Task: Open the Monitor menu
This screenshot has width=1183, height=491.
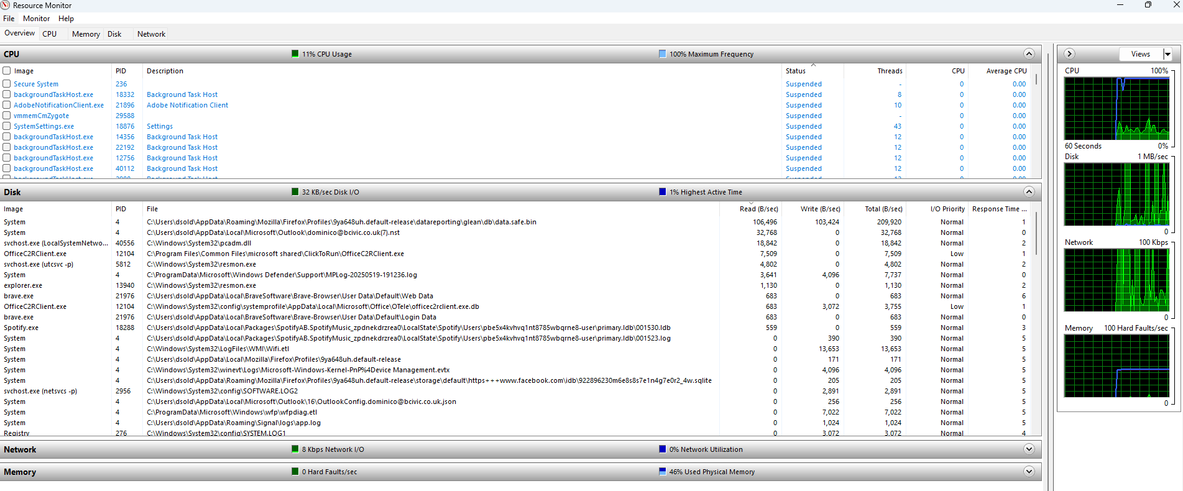Action: click(x=36, y=19)
